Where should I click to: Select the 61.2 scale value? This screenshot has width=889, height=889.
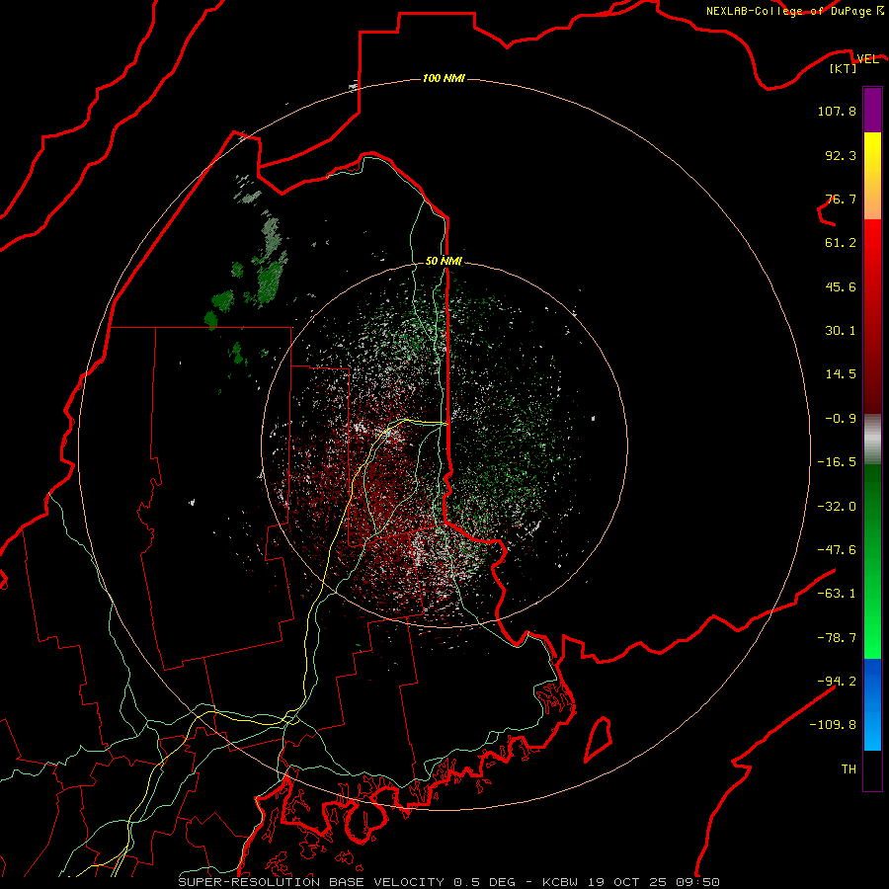(x=841, y=243)
